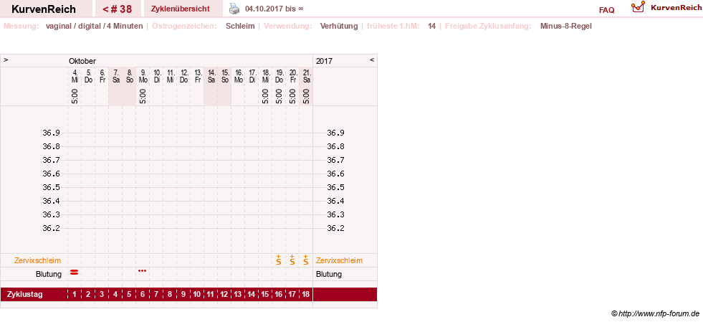Open the Zyklenübersicht tab
The height and width of the screenshot is (322, 703).
pyautogui.click(x=181, y=9)
